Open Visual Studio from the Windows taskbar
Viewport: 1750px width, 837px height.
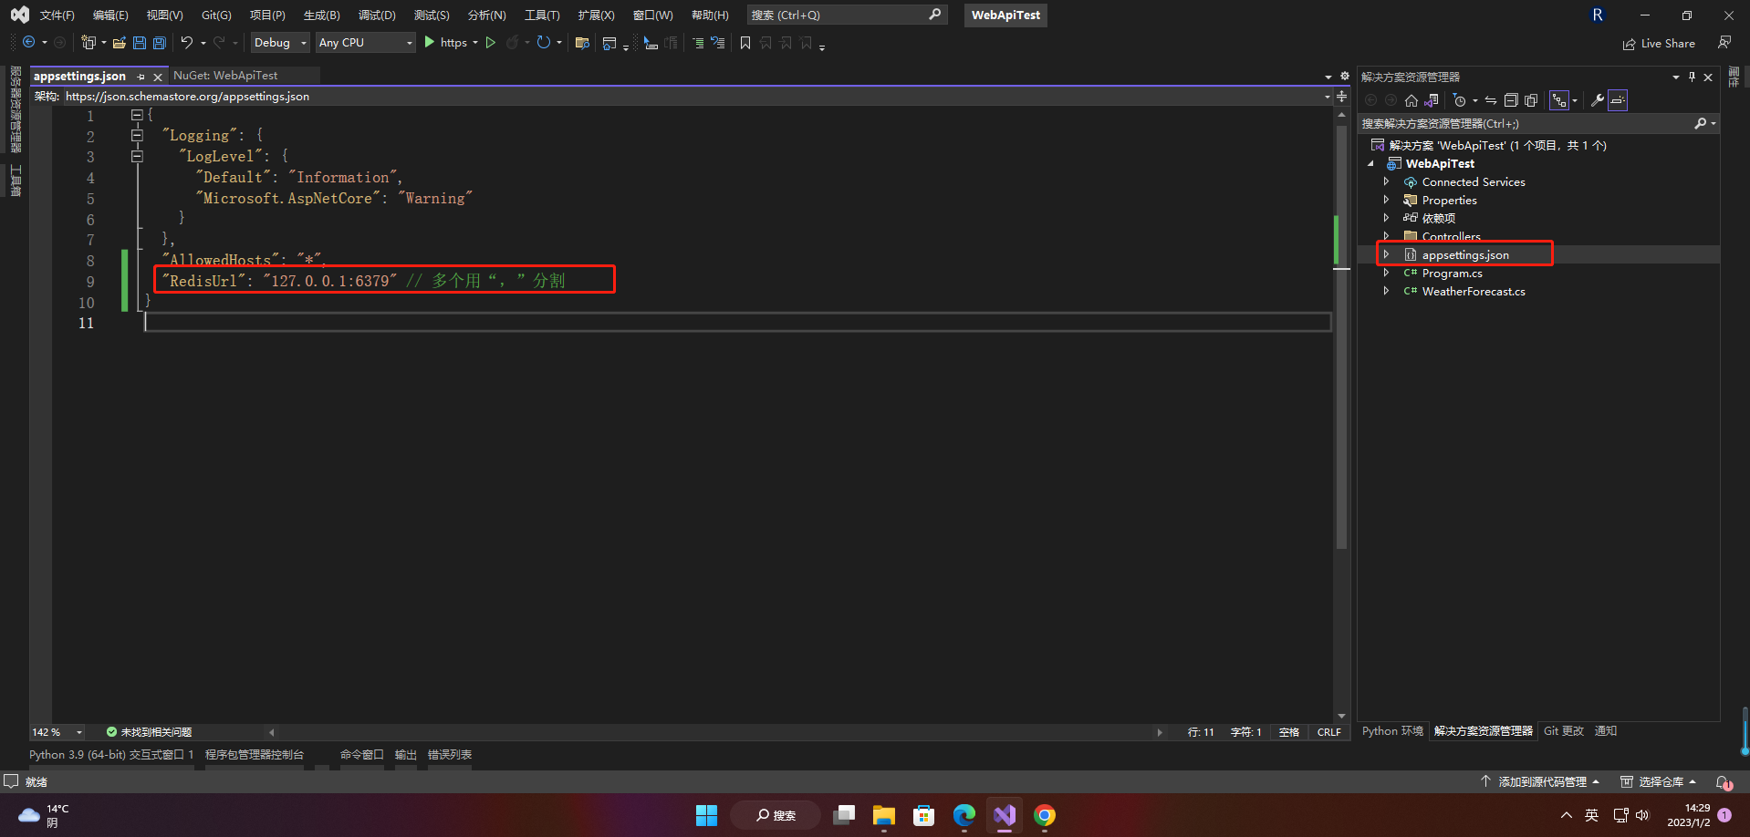point(1005,815)
